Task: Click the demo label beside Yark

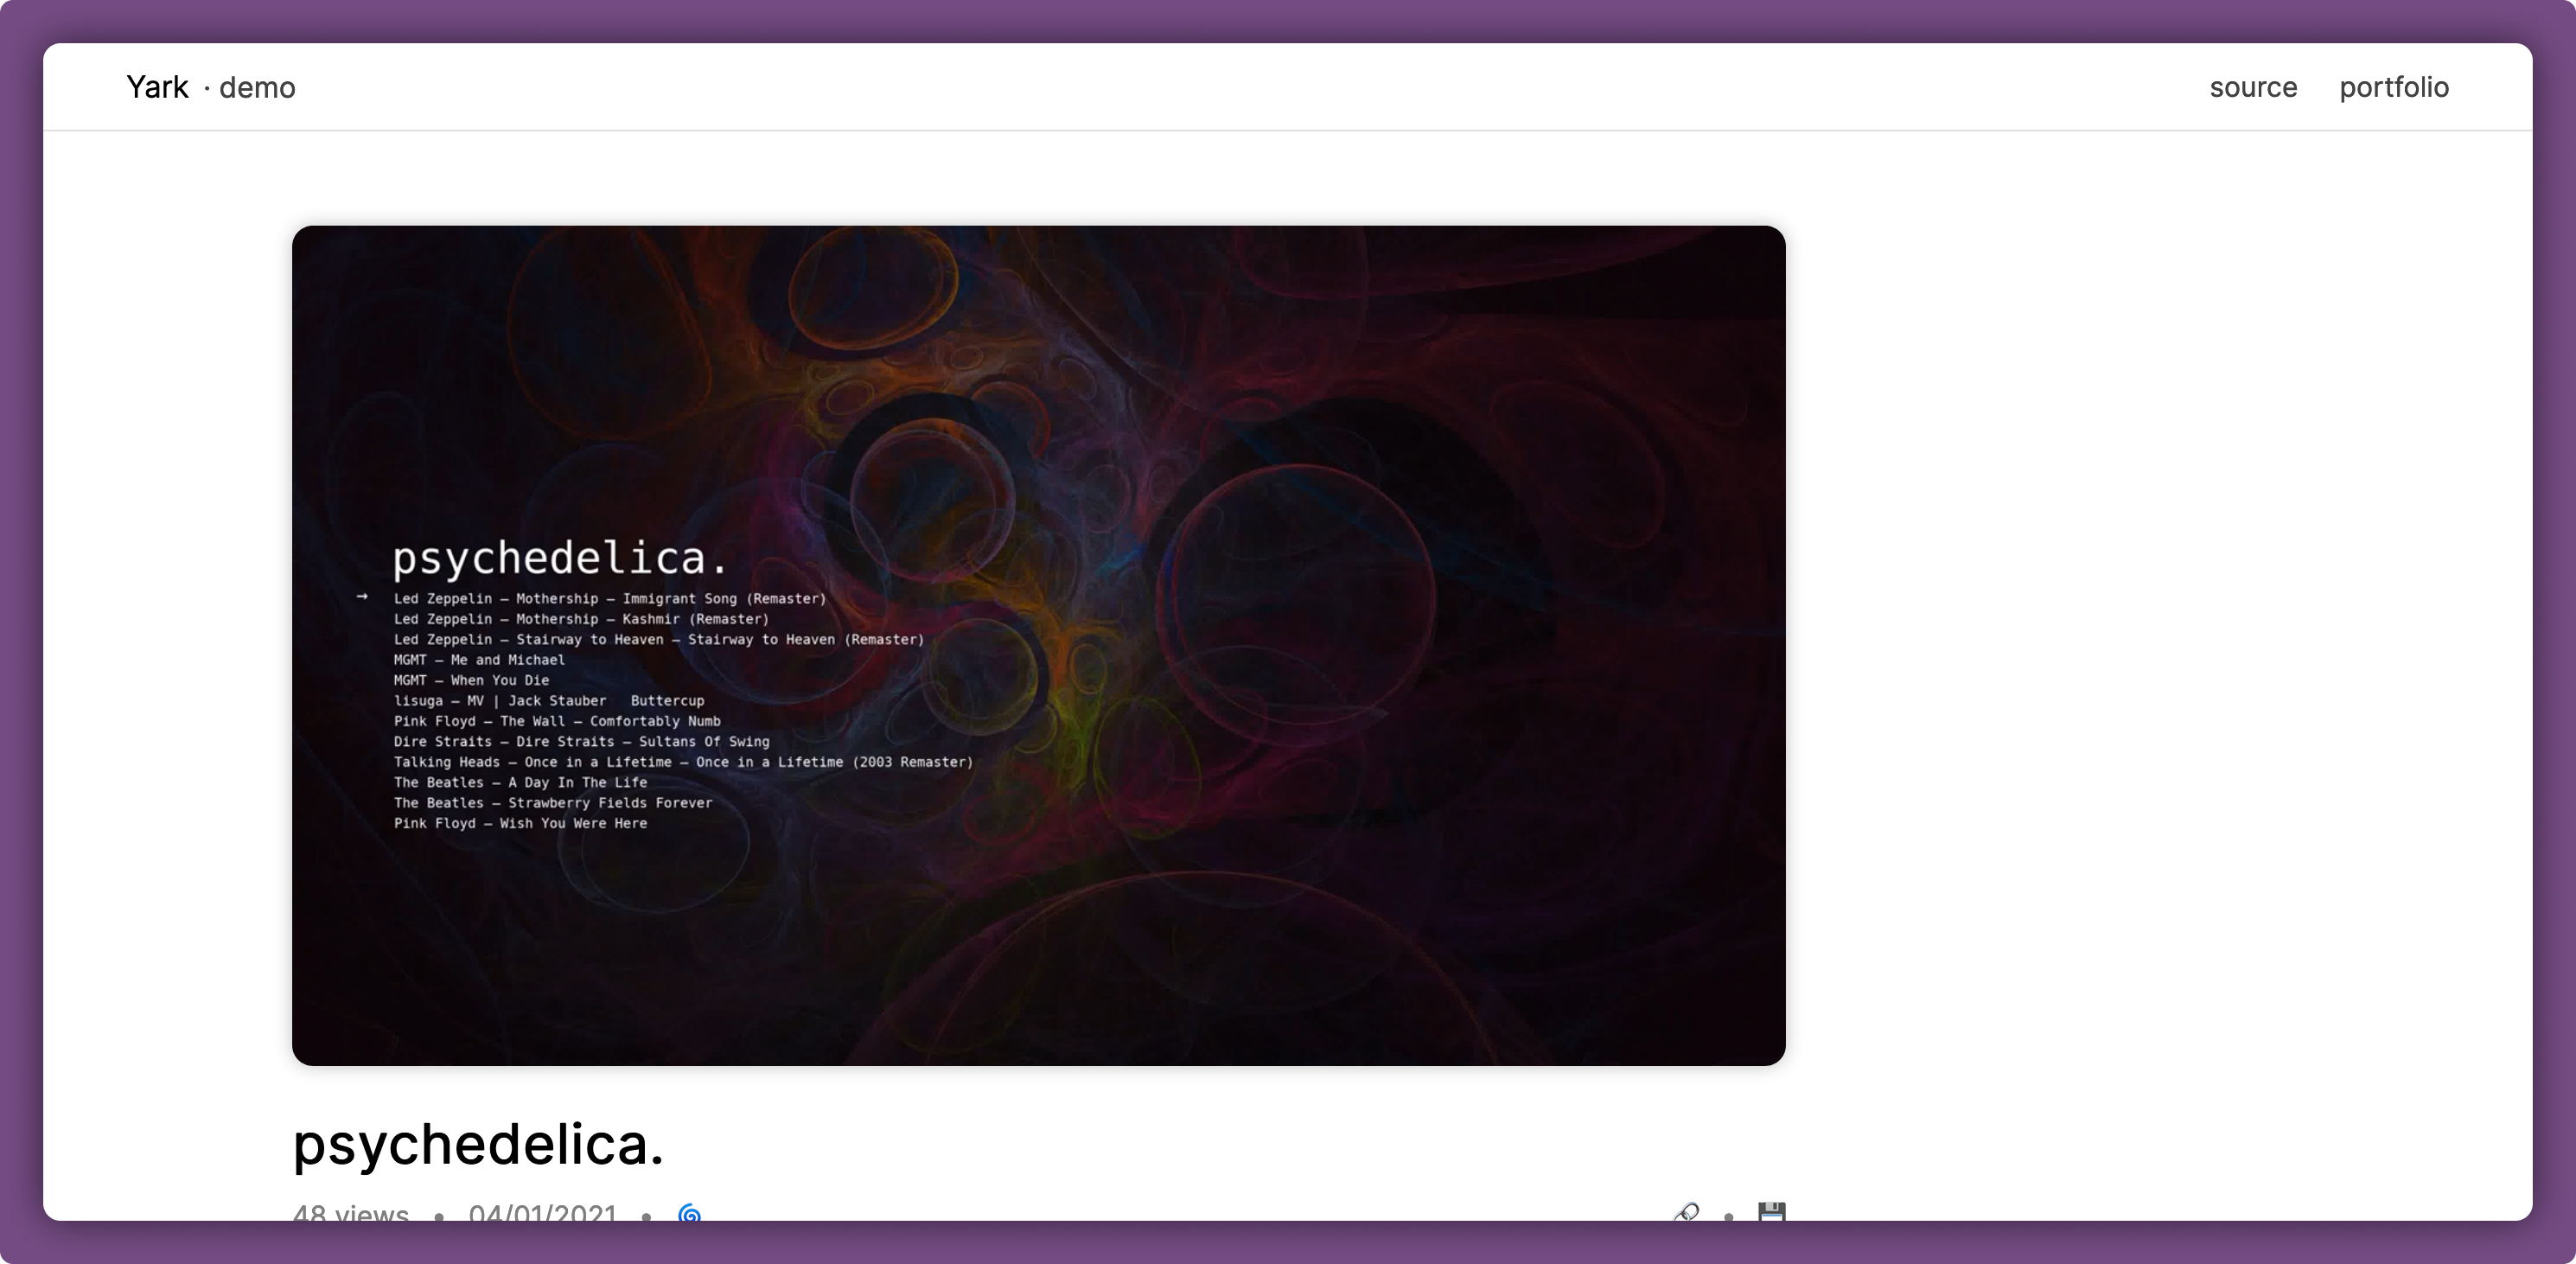Action: (x=256, y=87)
